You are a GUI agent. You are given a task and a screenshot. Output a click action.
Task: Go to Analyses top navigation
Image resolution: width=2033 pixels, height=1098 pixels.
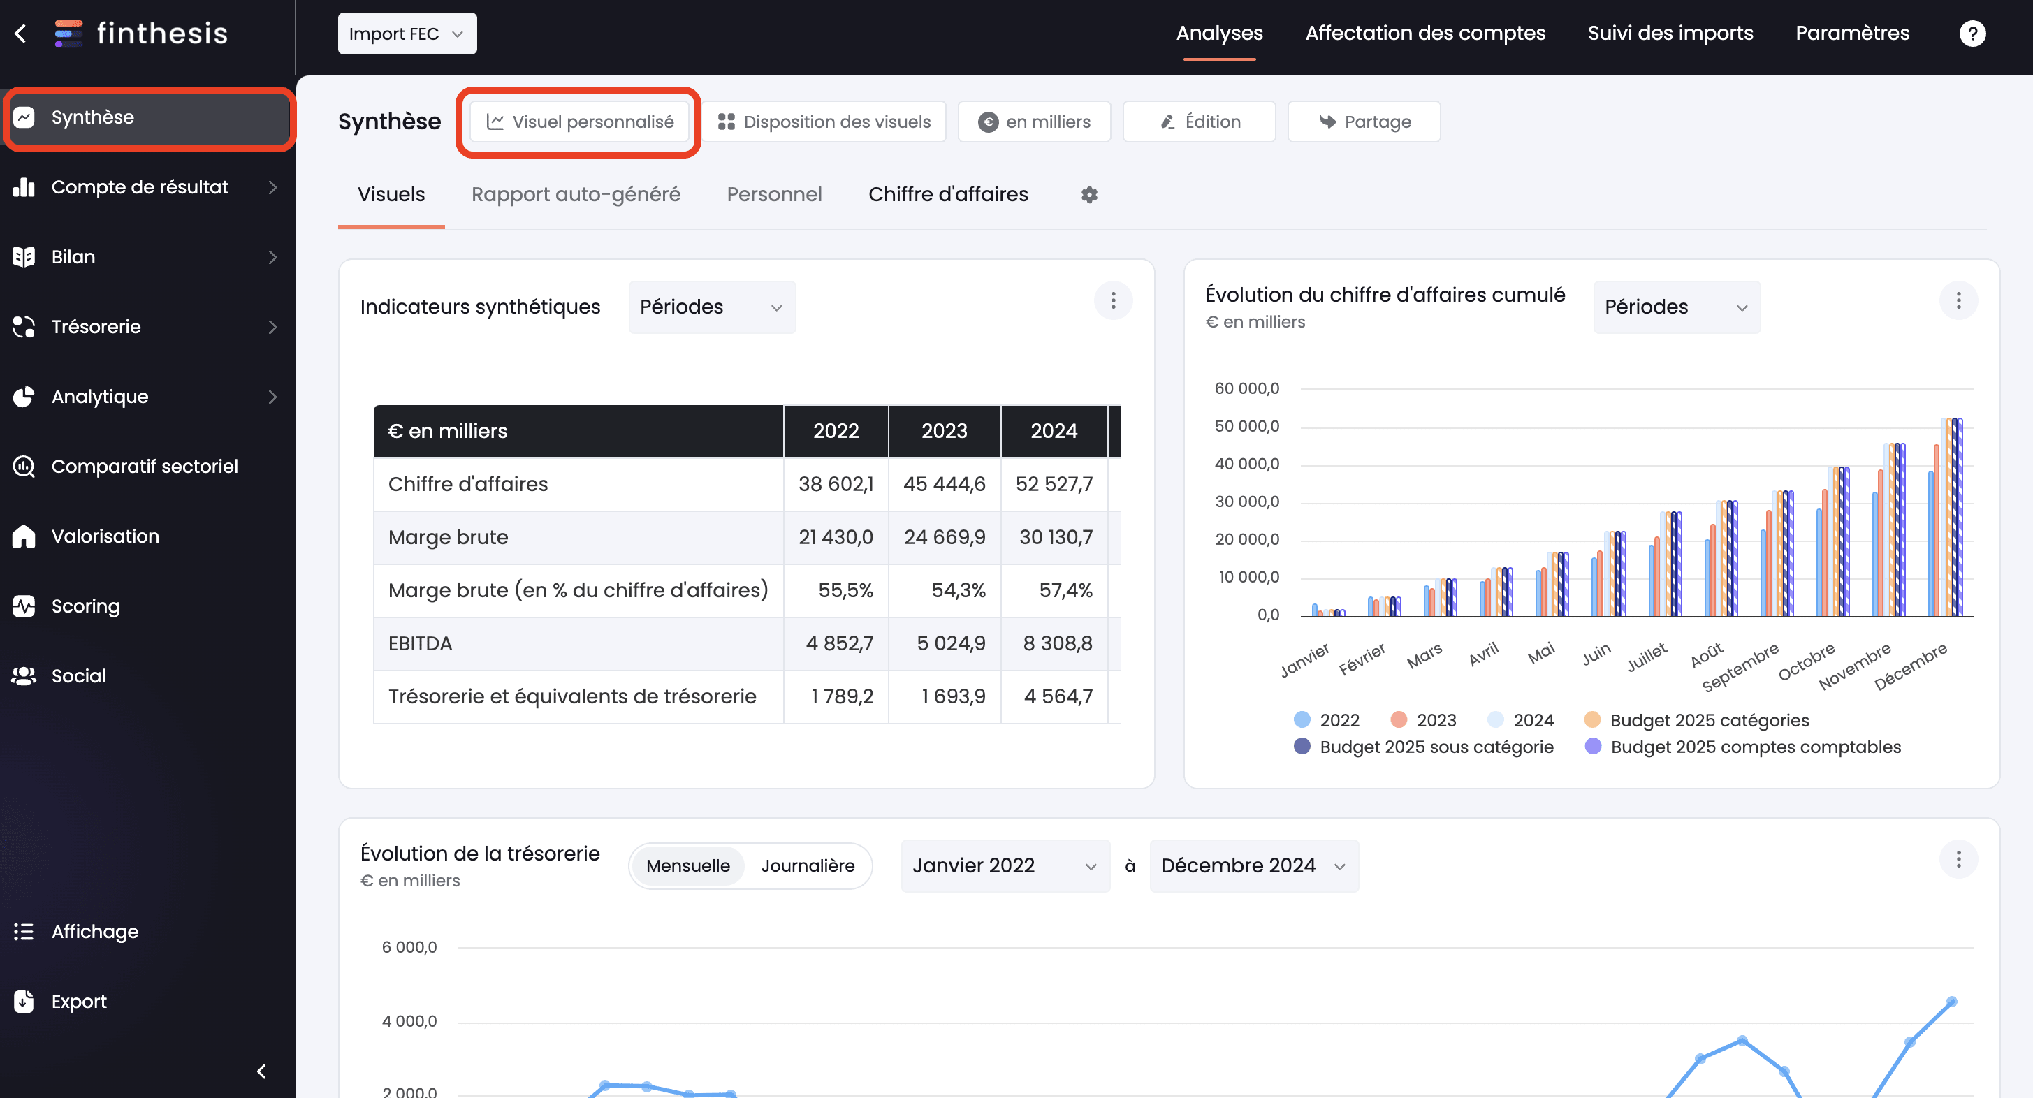pos(1219,33)
